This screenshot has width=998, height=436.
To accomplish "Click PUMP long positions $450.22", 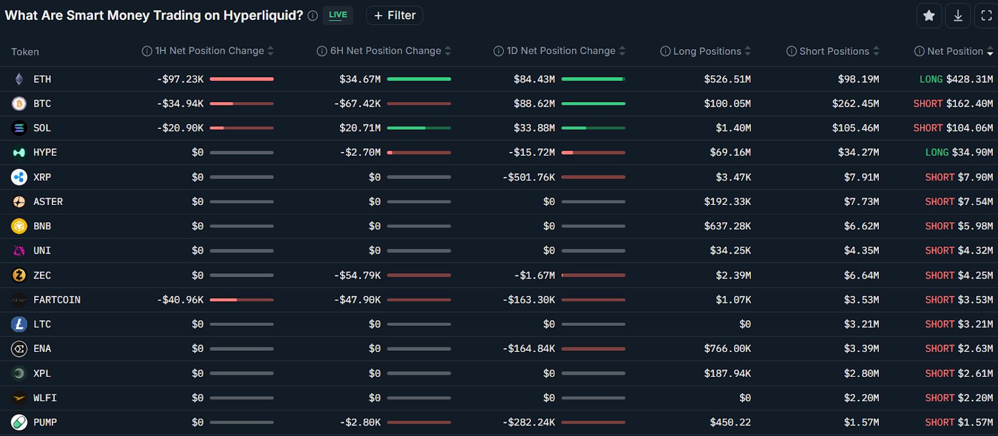I will [x=730, y=422].
